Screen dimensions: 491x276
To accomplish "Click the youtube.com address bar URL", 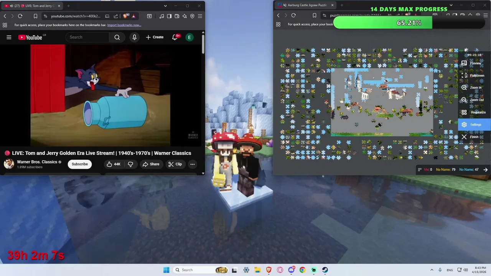I will click(x=76, y=16).
